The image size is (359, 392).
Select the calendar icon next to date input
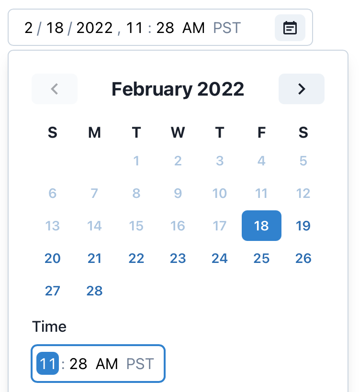pyautogui.click(x=290, y=28)
